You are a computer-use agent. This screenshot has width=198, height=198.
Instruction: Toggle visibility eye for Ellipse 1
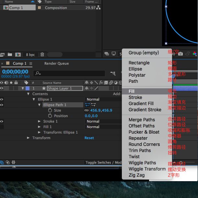[x=2, y=99]
